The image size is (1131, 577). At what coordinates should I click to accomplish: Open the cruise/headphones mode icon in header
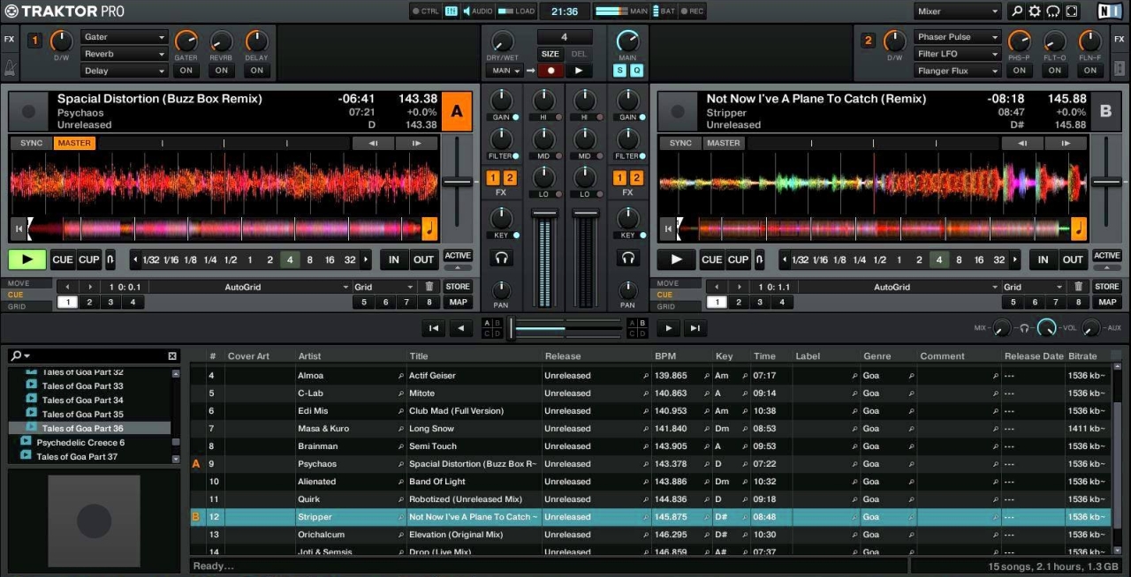pos(1053,11)
